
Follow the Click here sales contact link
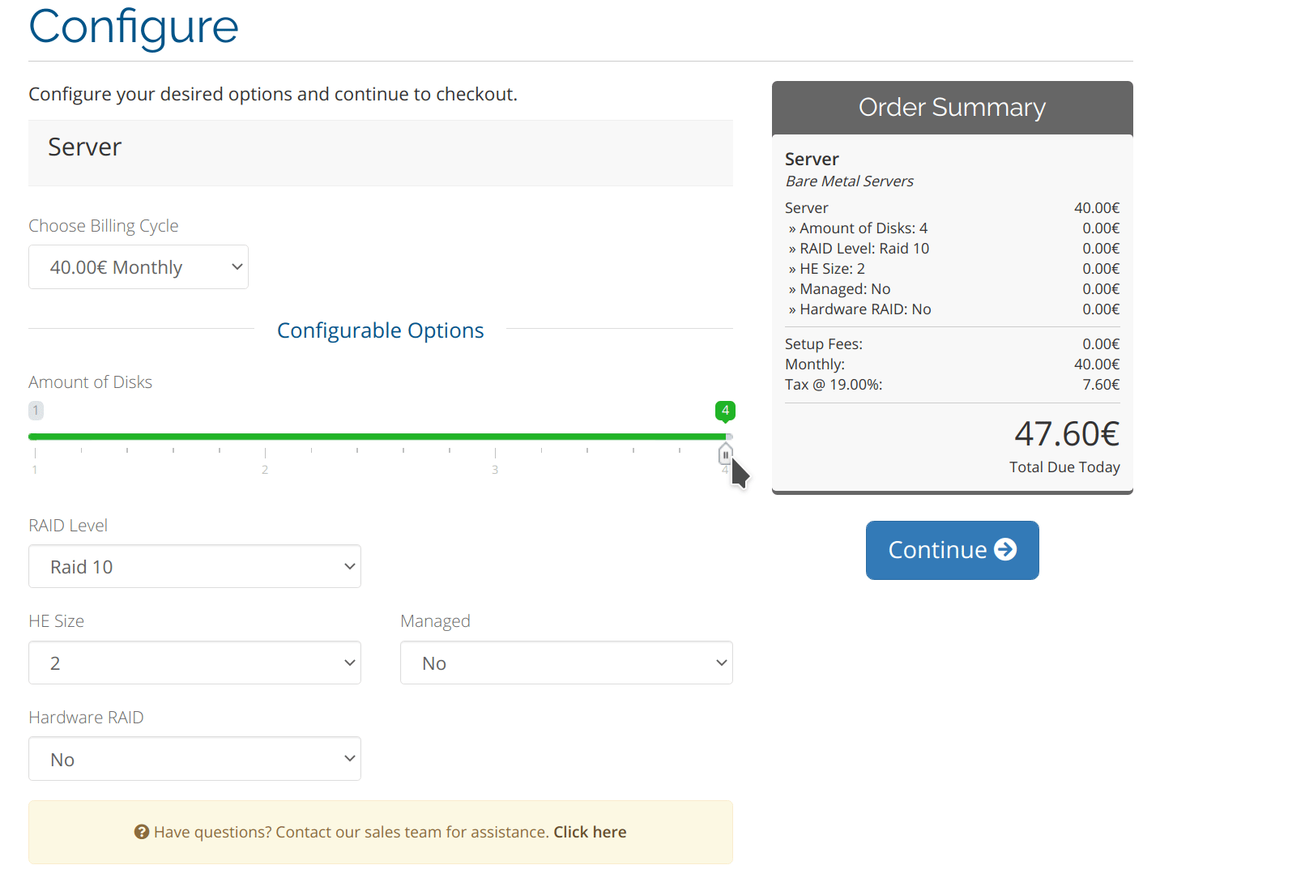point(590,832)
